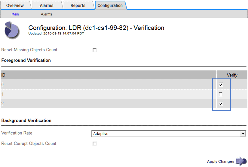Click the Verify column header
Viewport: 248px width, 167px height.
tap(232, 75)
